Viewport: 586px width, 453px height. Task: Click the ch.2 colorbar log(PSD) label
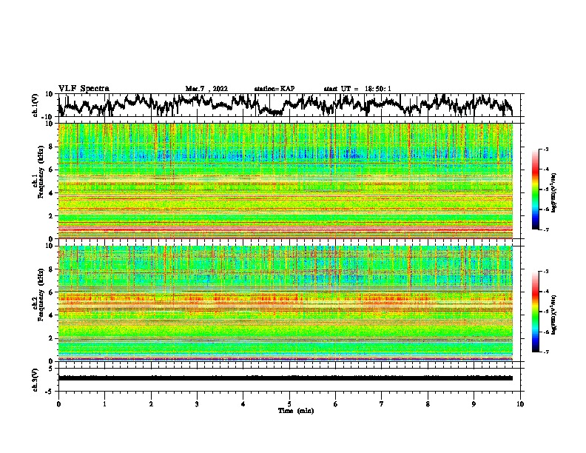(554, 315)
